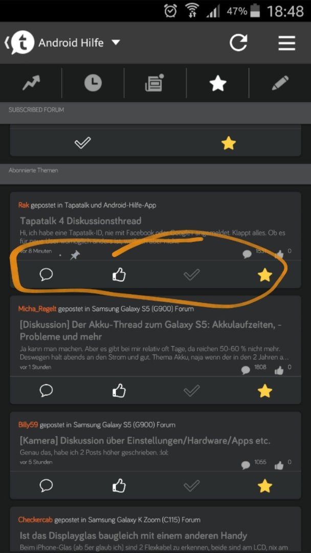Unsubscribe star on the Tapatalk 4 thread
311x553 pixels.
[x=264, y=274]
